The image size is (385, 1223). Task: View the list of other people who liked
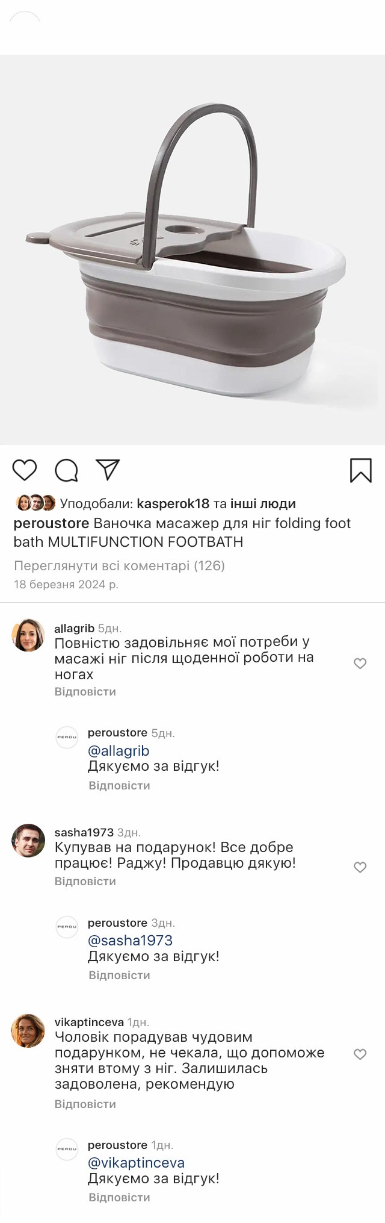[263, 503]
